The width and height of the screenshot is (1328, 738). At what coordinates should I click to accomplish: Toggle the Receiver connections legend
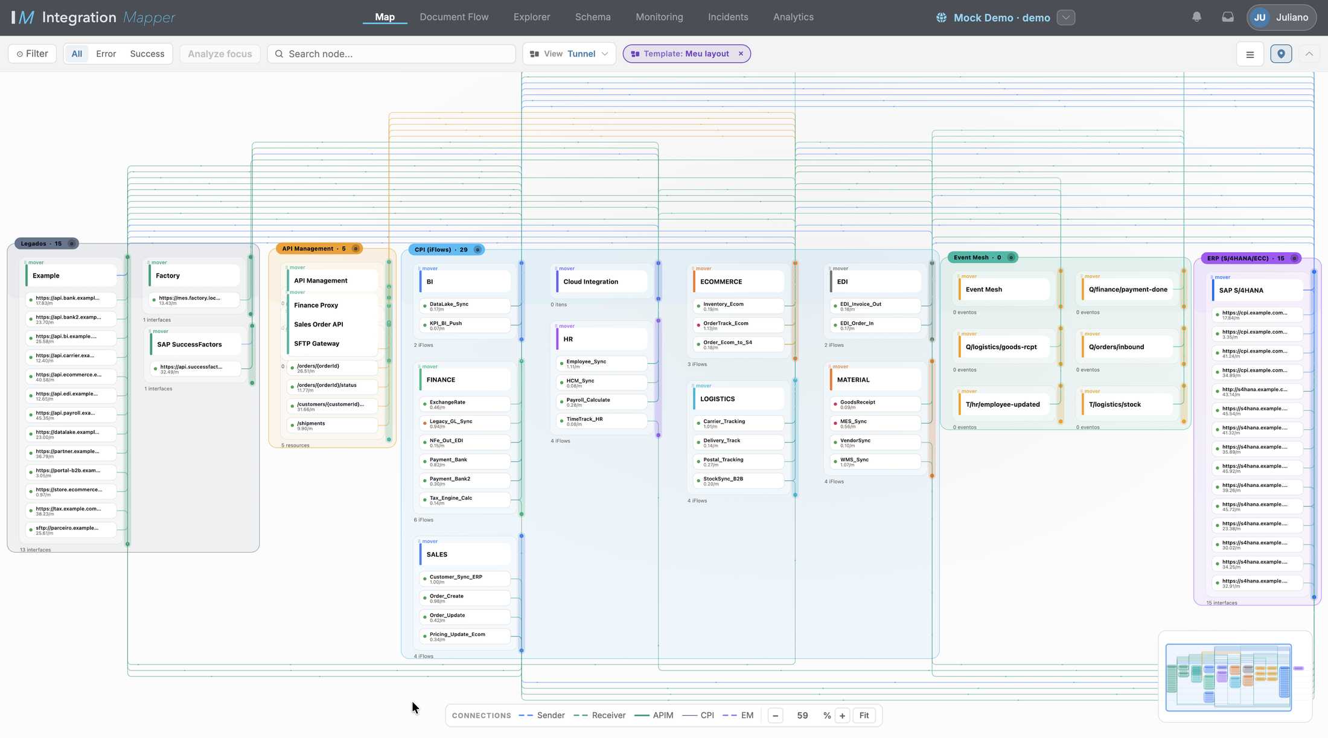(x=599, y=716)
